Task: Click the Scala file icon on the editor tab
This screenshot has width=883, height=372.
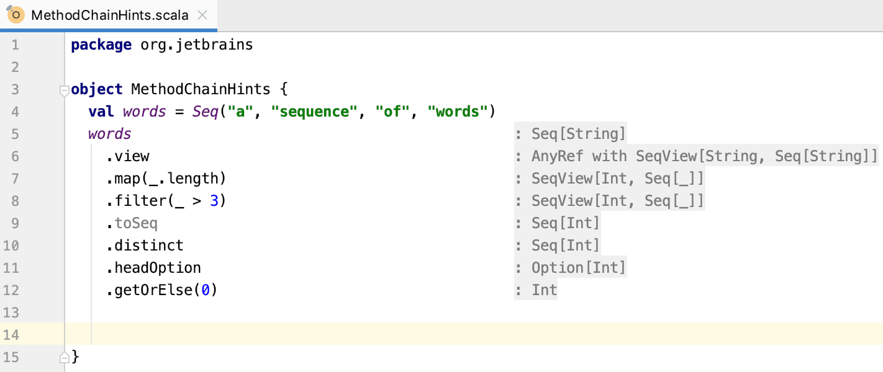Action: click(x=15, y=14)
